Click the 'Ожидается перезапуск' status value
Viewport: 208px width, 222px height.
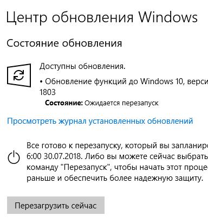pyautogui.click(x=121, y=103)
